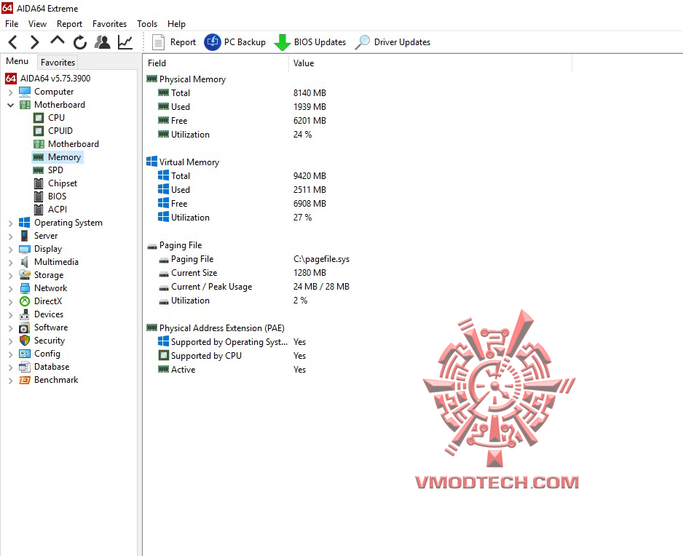Image resolution: width=683 pixels, height=556 pixels.
Task: Click the Driver Updates magnifier icon
Action: tap(362, 42)
